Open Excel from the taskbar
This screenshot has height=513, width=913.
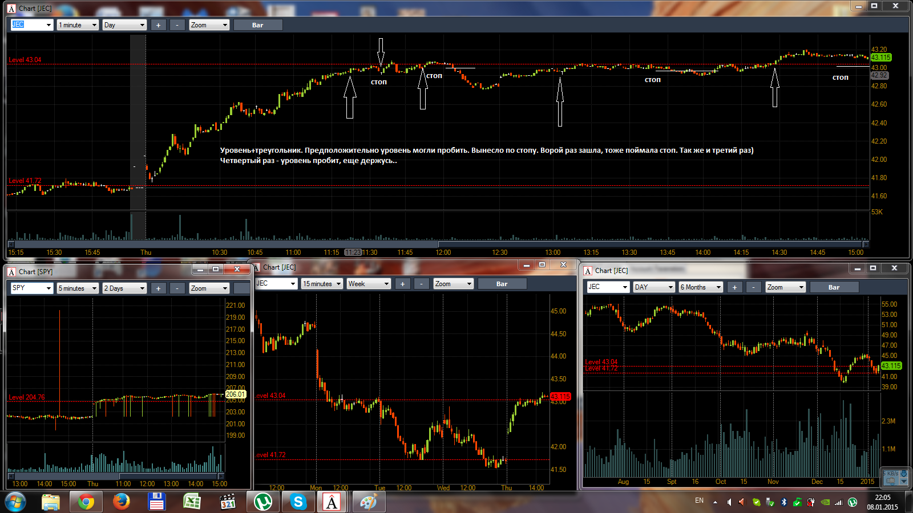(192, 502)
